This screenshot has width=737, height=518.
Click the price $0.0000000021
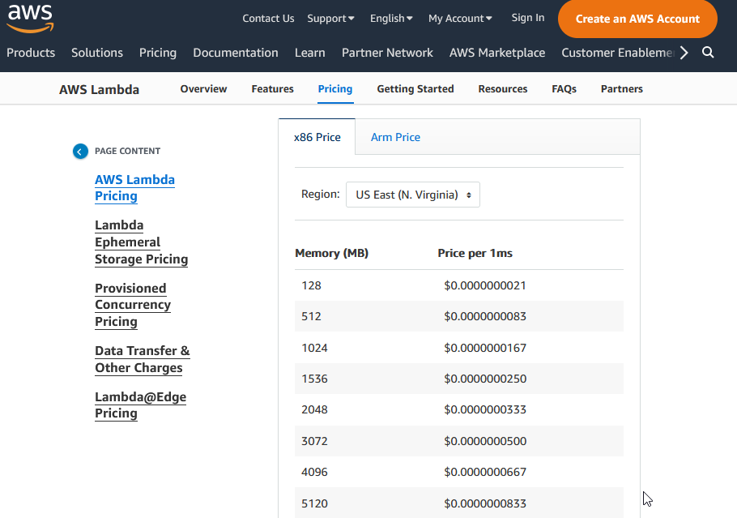pyautogui.click(x=485, y=285)
